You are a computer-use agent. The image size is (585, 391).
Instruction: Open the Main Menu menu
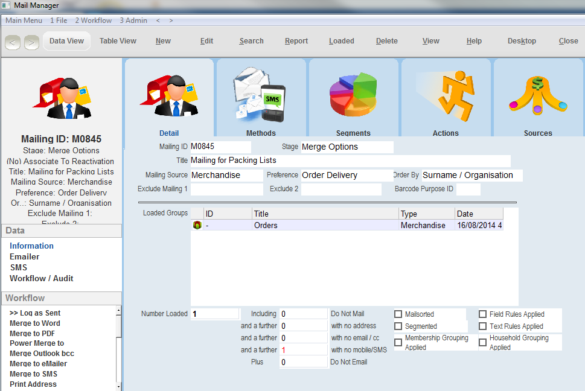click(x=24, y=21)
